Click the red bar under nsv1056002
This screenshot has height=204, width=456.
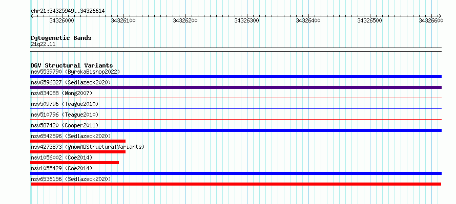pyautogui.click(x=74, y=163)
